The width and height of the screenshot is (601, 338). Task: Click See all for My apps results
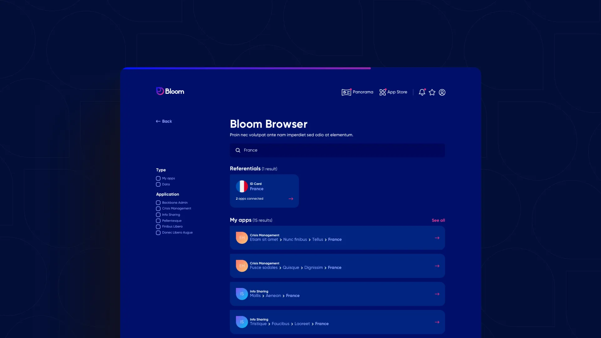click(x=438, y=220)
